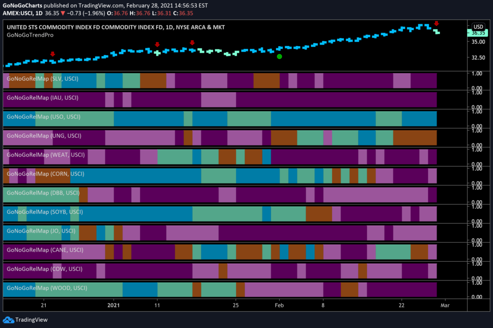This screenshot has width=493, height=328.
Task: Select GoNoGoRelMap (WEAT, USCI) label
Action: point(46,155)
